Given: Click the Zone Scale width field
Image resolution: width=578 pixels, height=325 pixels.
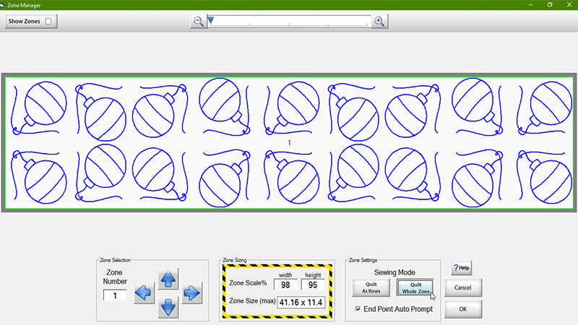Looking at the screenshot, I should [x=287, y=285].
